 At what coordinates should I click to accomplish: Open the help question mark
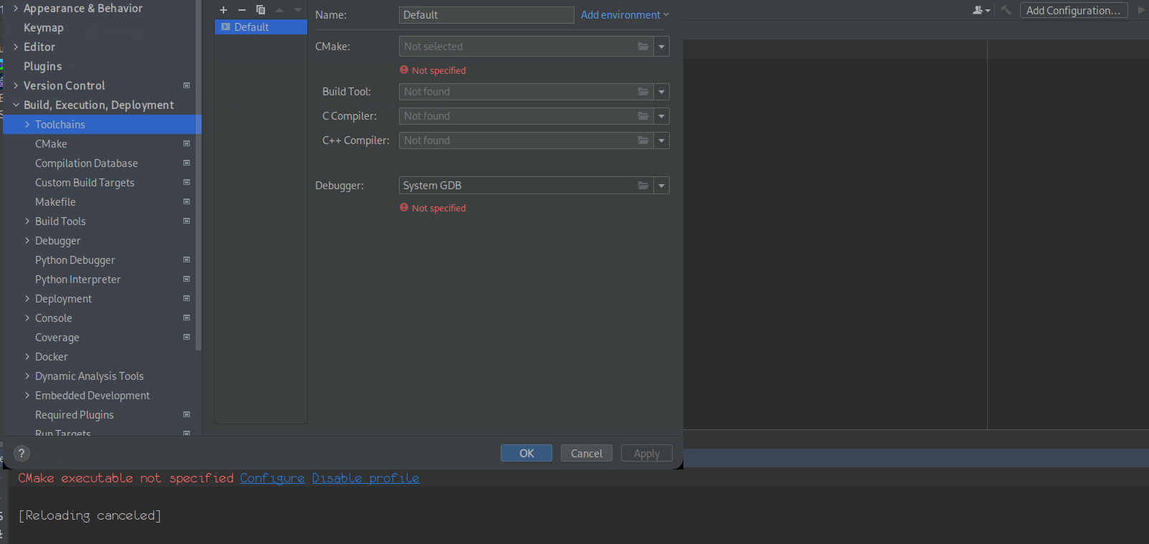coord(21,453)
